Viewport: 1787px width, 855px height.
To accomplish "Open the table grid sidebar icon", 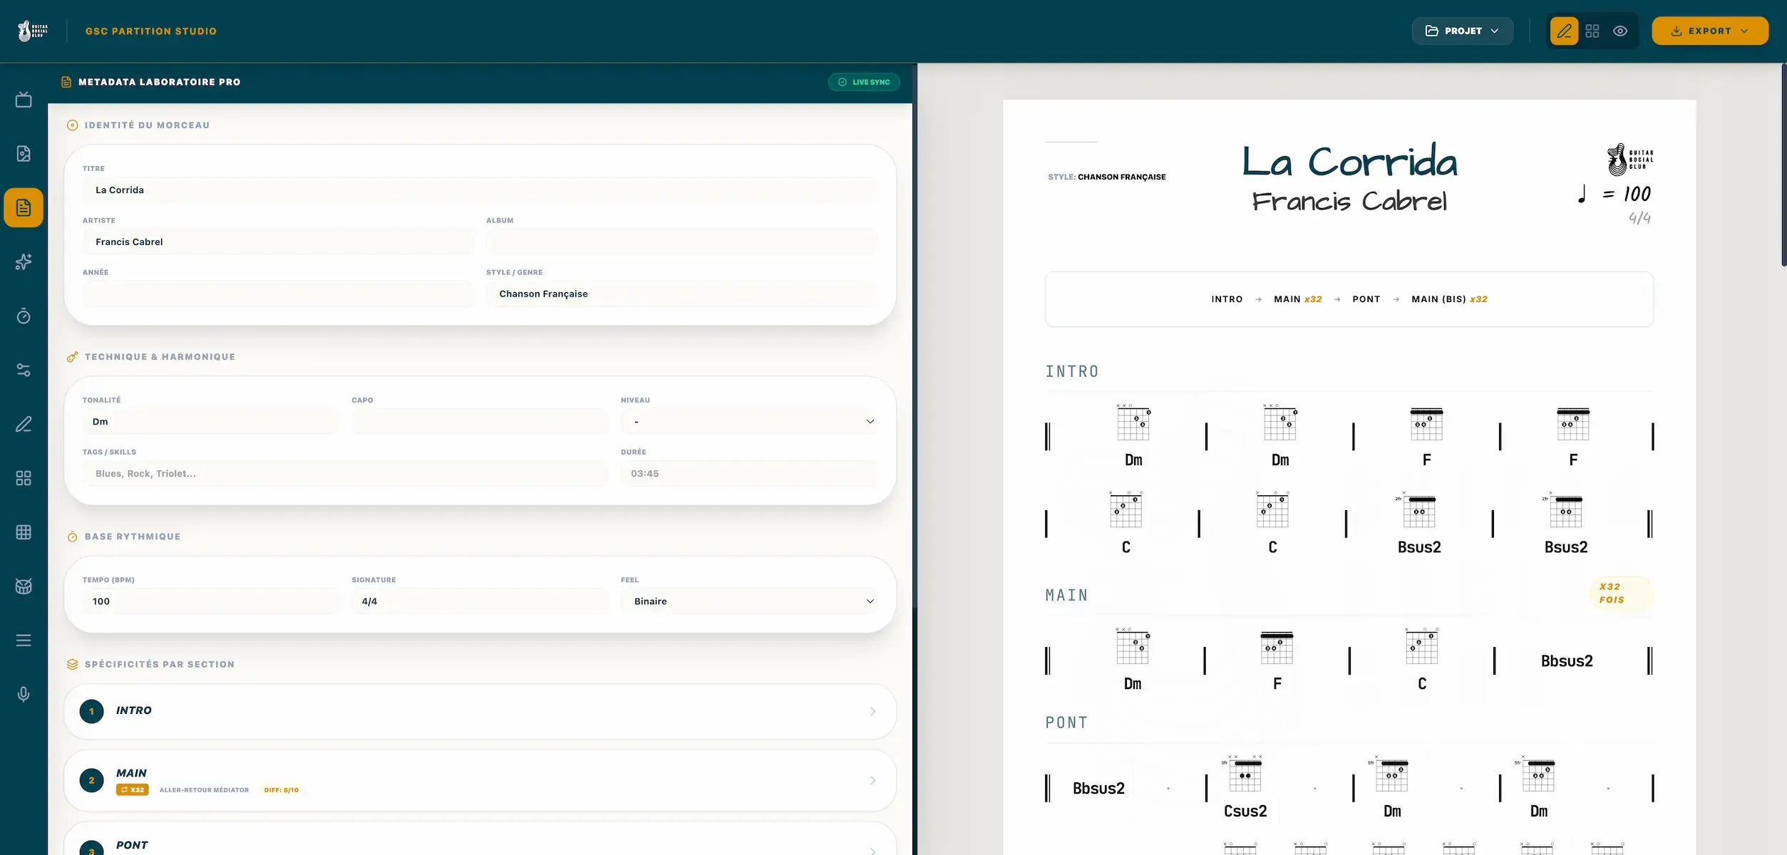I will 24,532.
